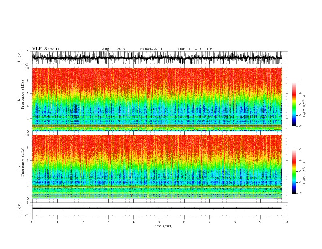Viewport: 322px width, 249px height.
Task: Click the "10" tick on the time axis
Action: 286,222
